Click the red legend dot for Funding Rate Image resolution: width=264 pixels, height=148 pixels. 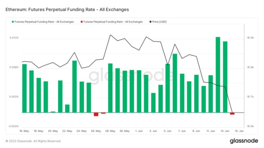coord(81,22)
